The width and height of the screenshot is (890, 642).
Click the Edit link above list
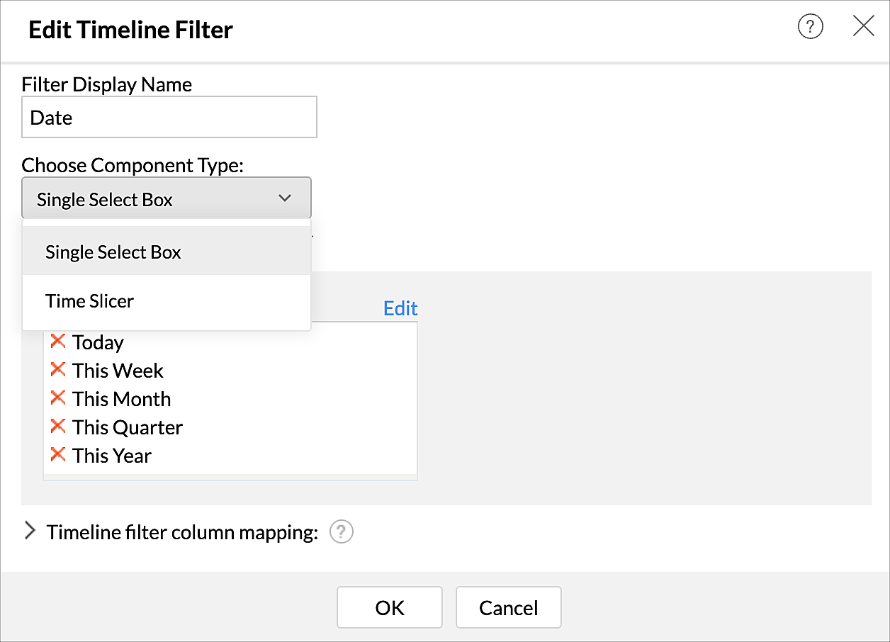(400, 309)
